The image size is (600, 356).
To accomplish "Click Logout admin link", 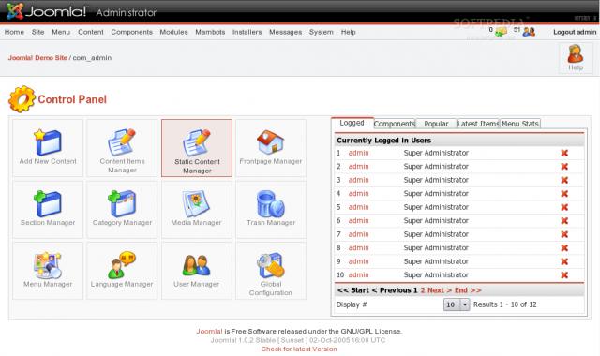I will (x=575, y=32).
